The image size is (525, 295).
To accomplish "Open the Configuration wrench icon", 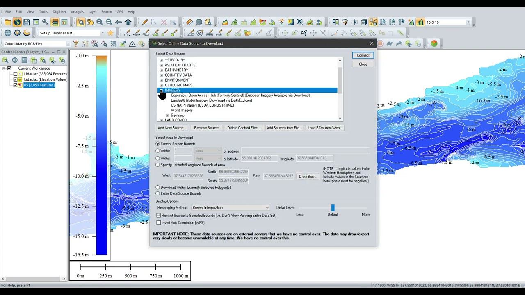I will 45,22.
